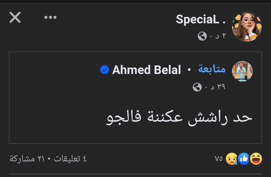271x177 pixels.
Task: Open the shared post text حد راشش عكننة فالجو
Action: [x=179, y=118]
